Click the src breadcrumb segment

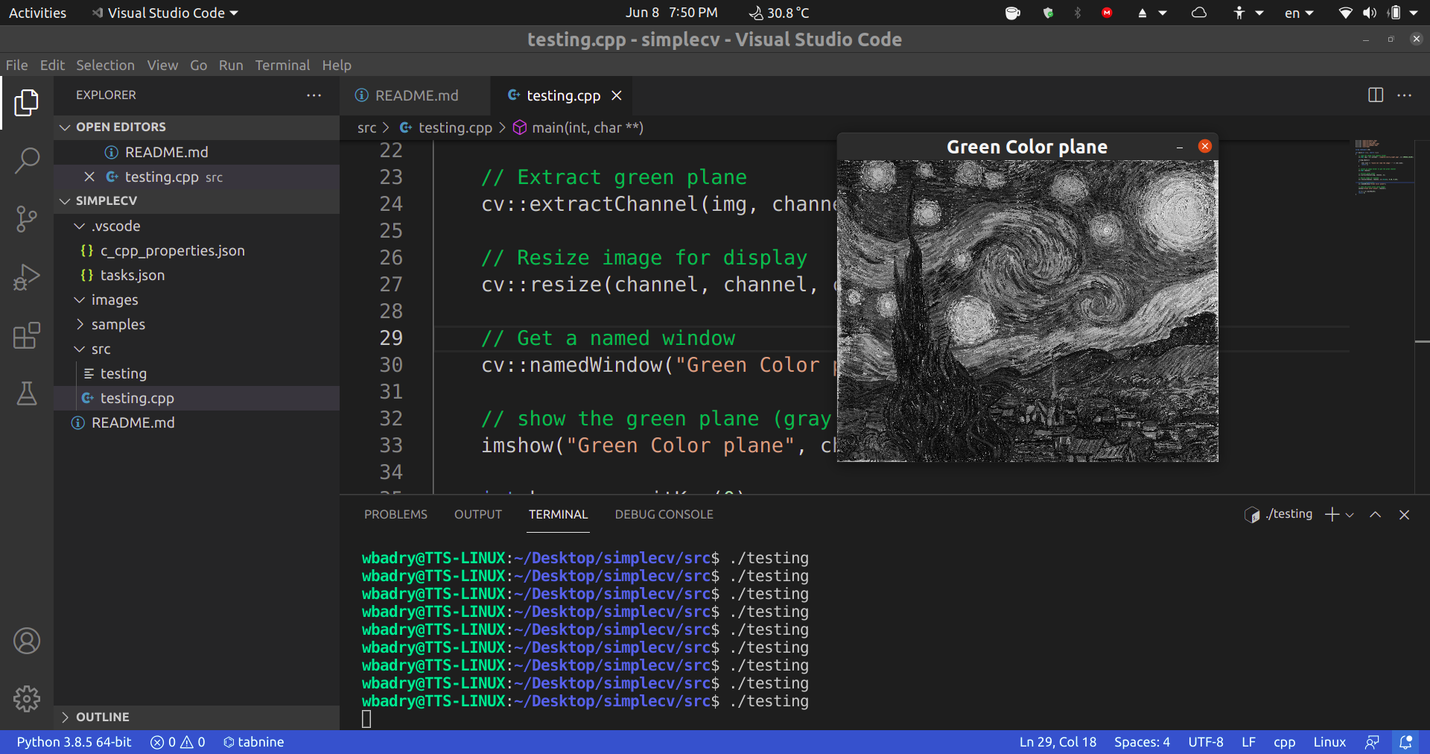[x=366, y=127]
